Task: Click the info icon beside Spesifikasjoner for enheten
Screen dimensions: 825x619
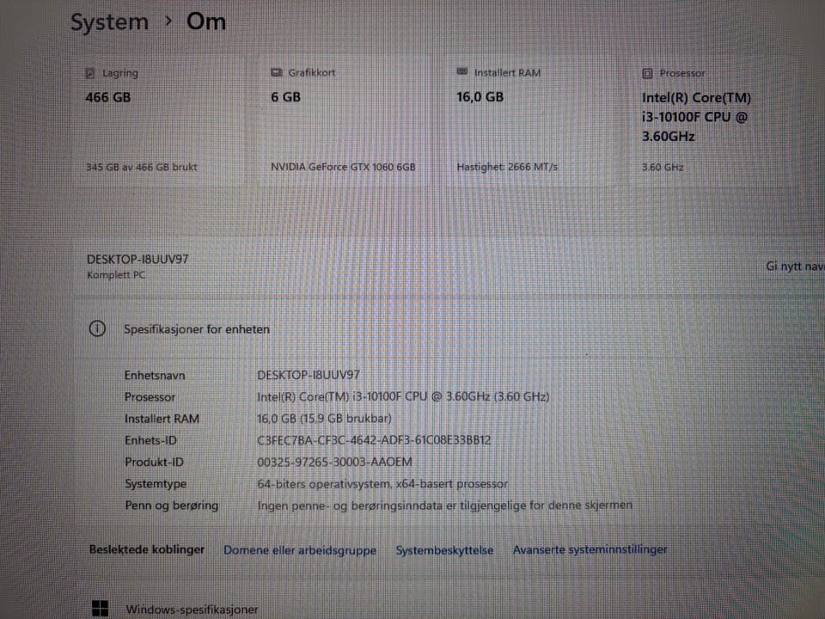Action: (97, 329)
